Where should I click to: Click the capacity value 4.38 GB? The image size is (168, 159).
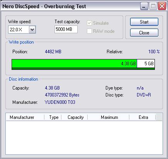click(52, 88)
